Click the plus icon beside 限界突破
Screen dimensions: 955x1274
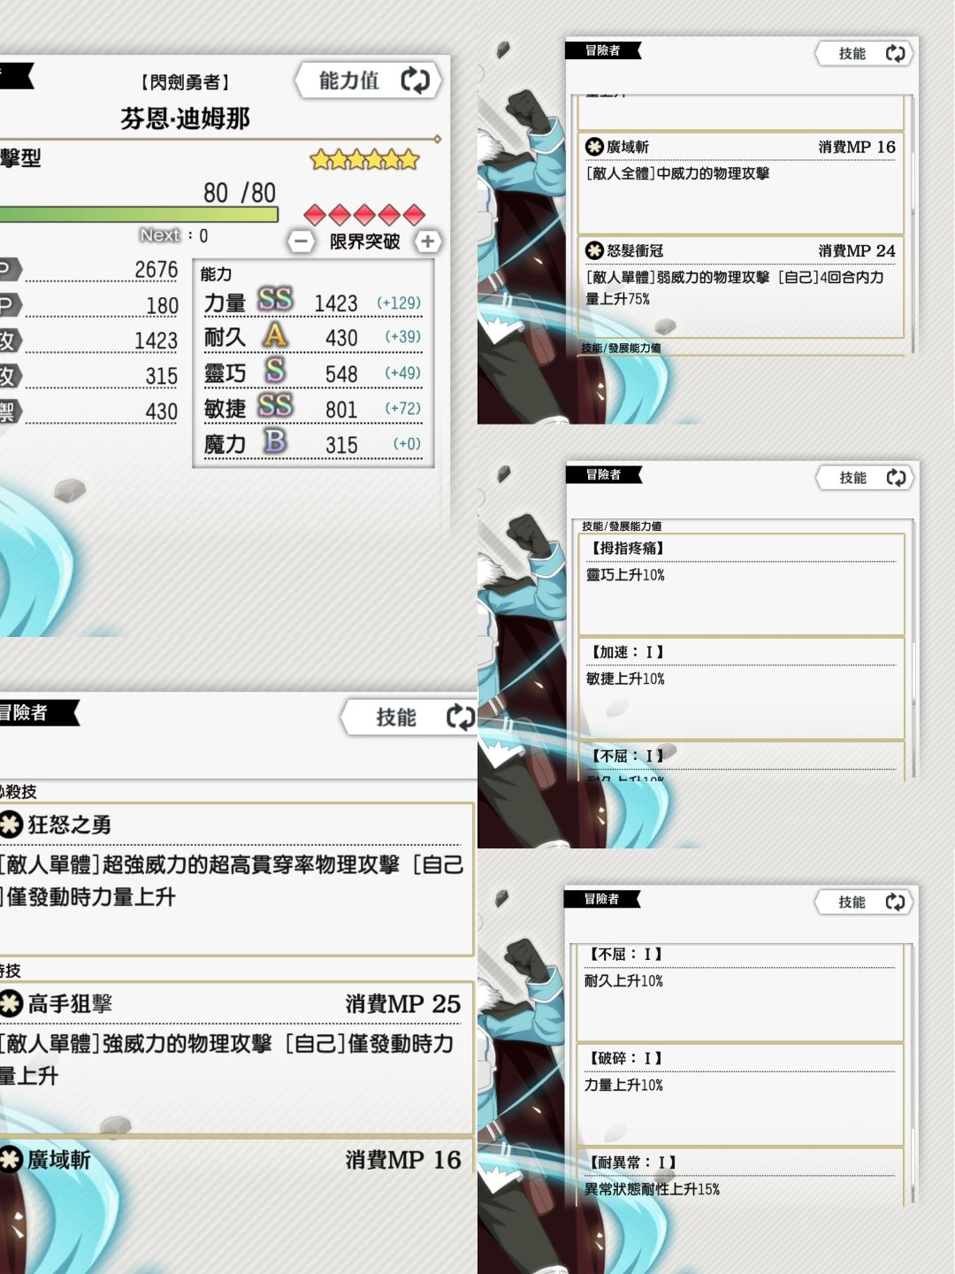[428, 241]
